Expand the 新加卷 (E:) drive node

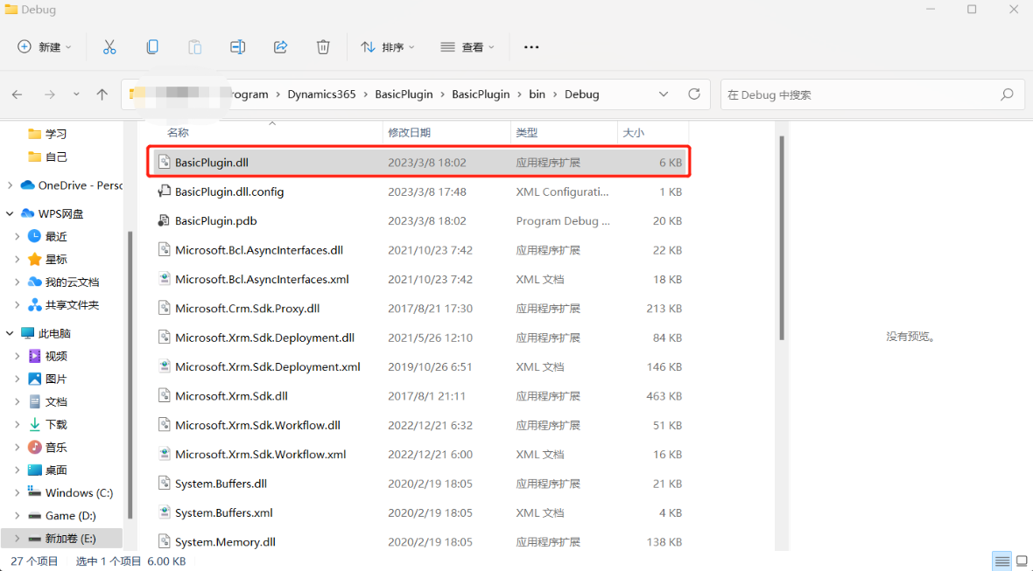click(x=18, y=539)
